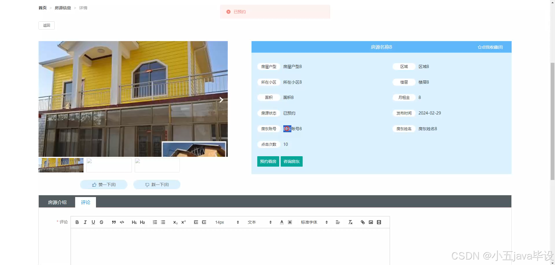Toggle bold formatting in comment editor
The image size is (555, 265).
(x=77, y=222)
